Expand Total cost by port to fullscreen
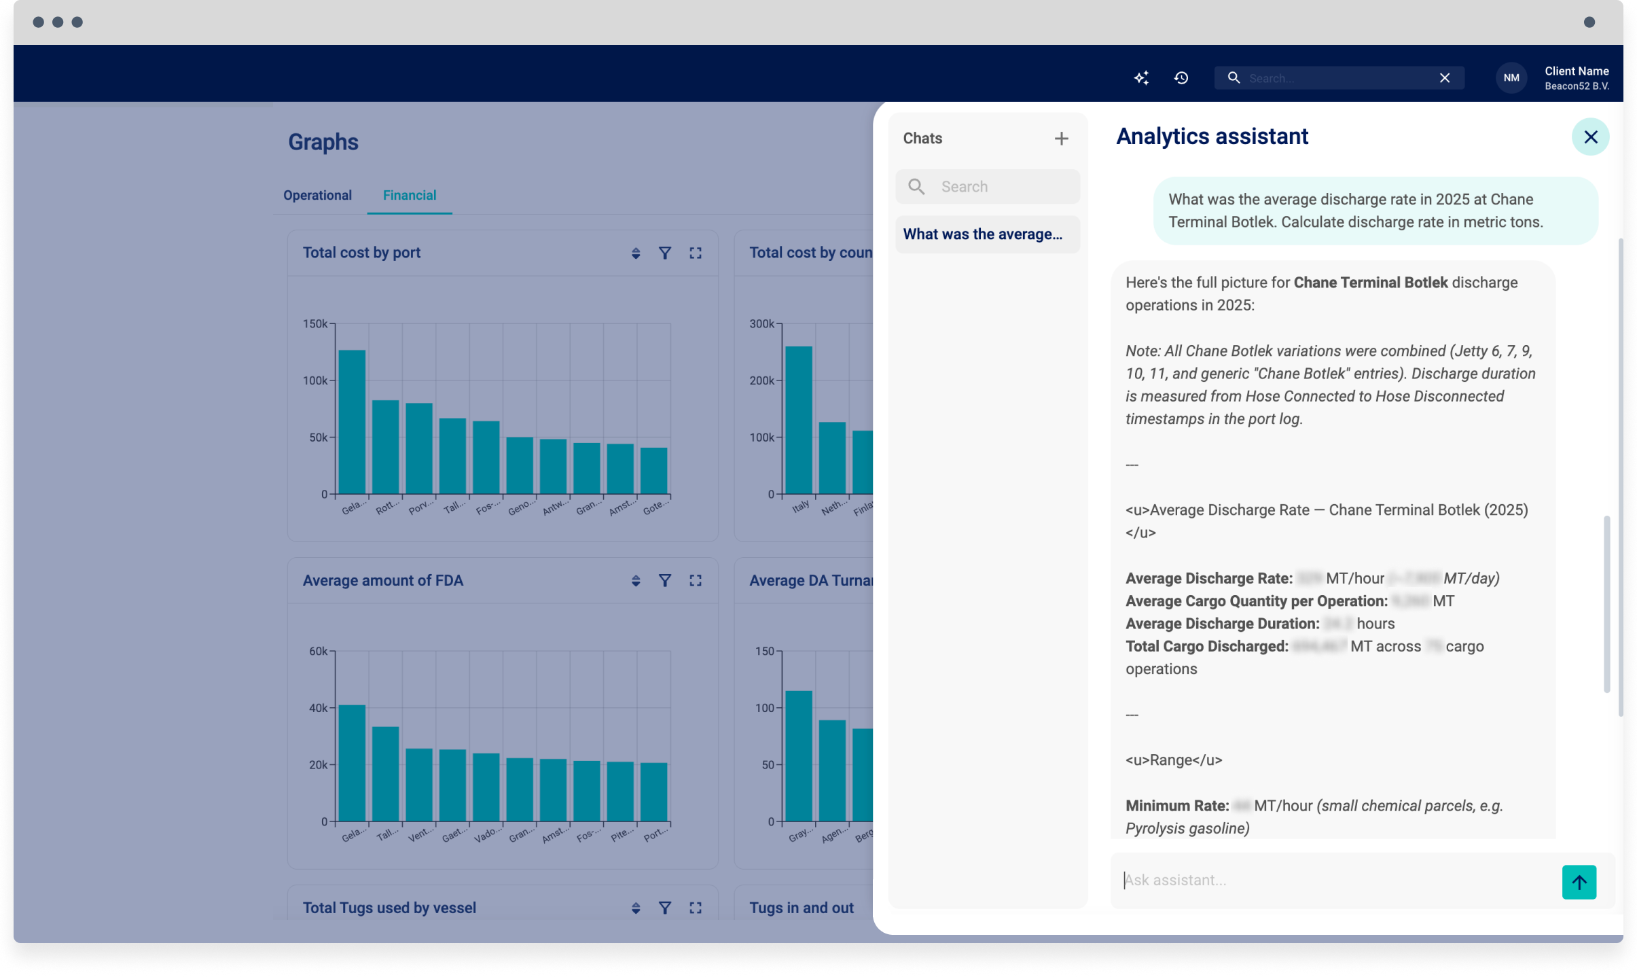This screenshot has width=1637, height=977. tap(696, 253)
